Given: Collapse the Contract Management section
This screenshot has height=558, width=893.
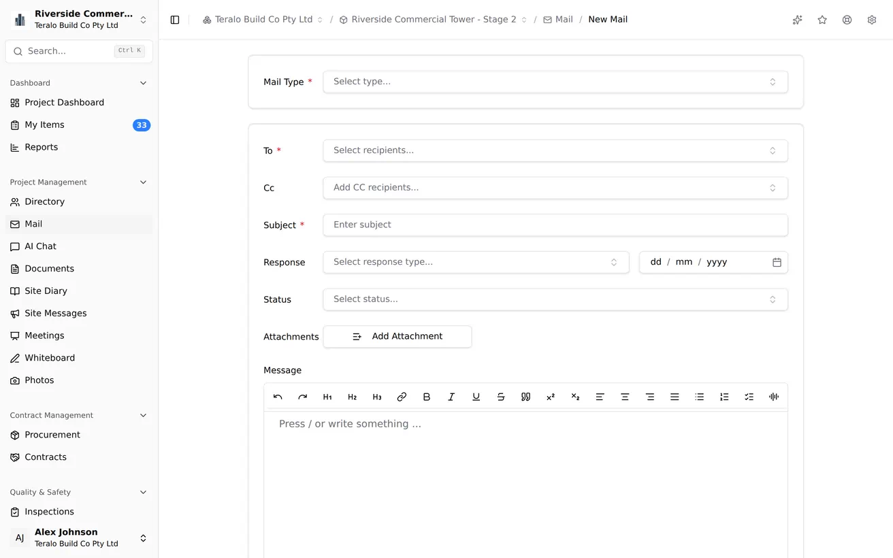Looking at the screenshot, I should point(143,416).
